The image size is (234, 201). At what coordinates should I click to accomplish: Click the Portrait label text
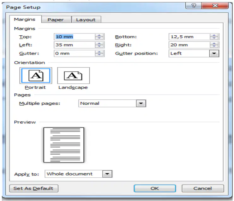point(35,87)
